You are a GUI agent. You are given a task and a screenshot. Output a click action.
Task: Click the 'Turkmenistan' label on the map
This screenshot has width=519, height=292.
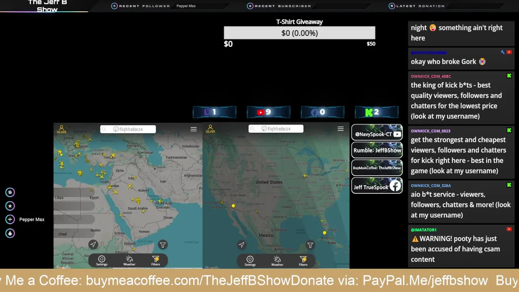[x=176, y=157]
